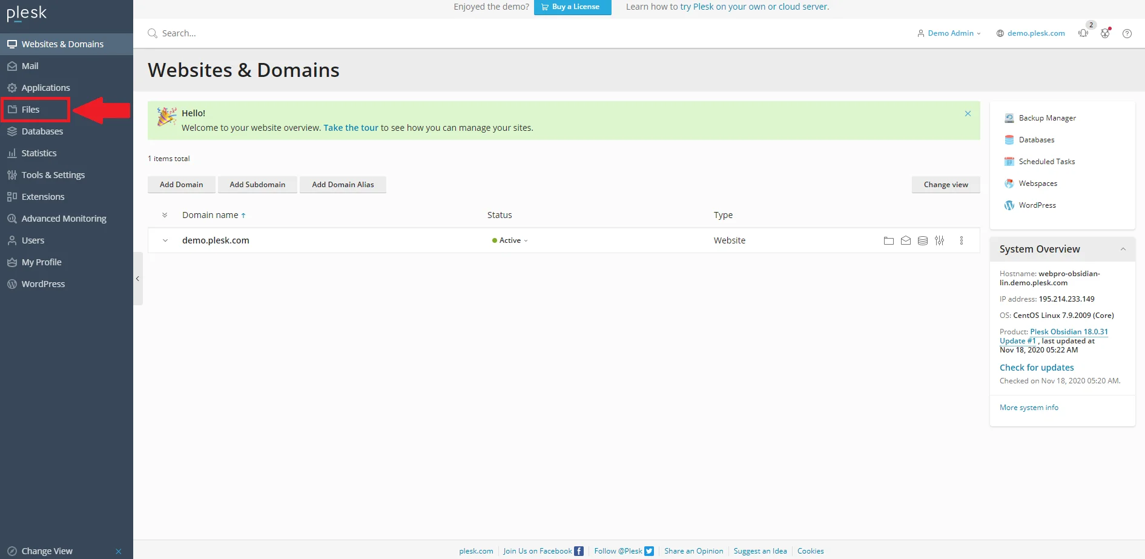Open file manager icon in demo.plesk.com row
The width and height of the screenshot is (1145, 559).
(x=888, y=240)
